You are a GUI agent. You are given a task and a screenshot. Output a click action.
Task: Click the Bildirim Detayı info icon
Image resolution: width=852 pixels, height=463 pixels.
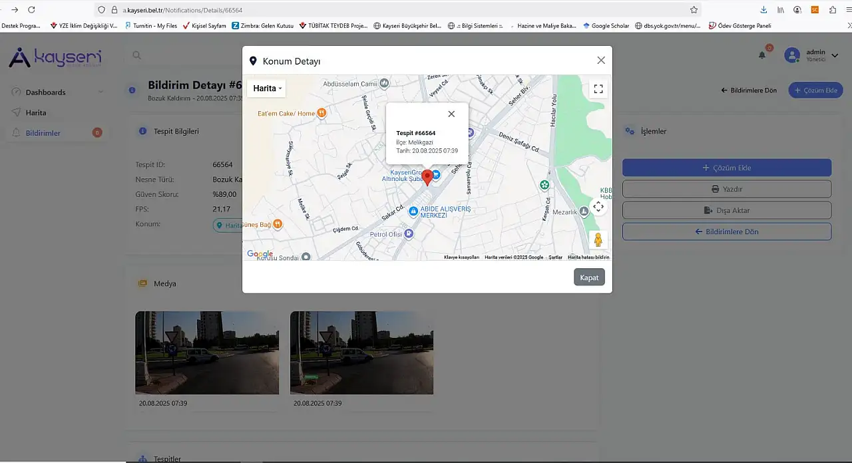(x=132, y=90)
